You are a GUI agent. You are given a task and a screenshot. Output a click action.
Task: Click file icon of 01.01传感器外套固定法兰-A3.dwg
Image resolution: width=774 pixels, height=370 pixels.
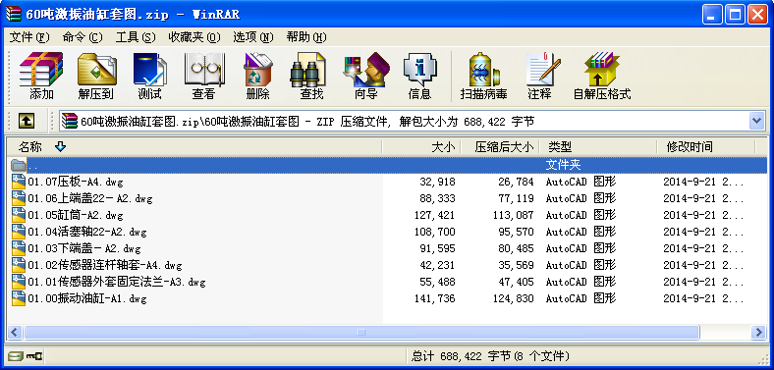point(19,282)
